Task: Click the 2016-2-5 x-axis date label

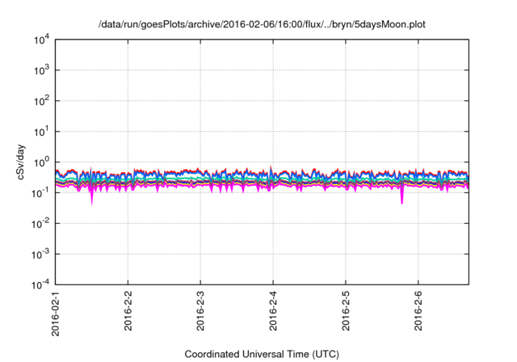Action: point(346,310)
